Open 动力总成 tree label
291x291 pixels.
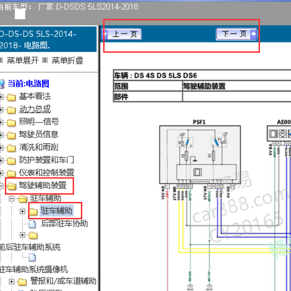coord(35,109)
